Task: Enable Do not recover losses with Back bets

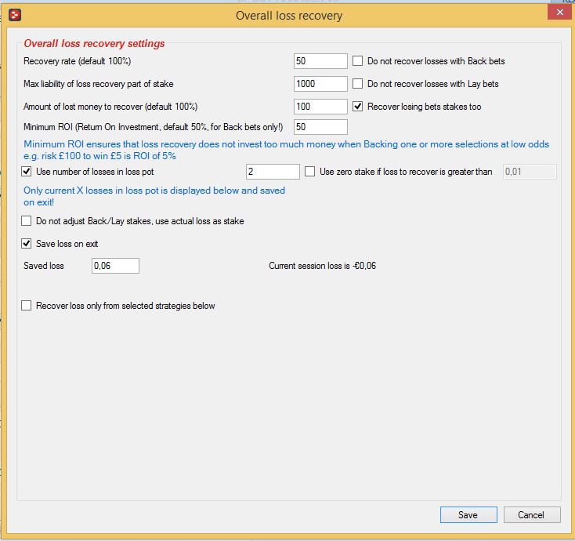Action: click(x=357, y=61)
